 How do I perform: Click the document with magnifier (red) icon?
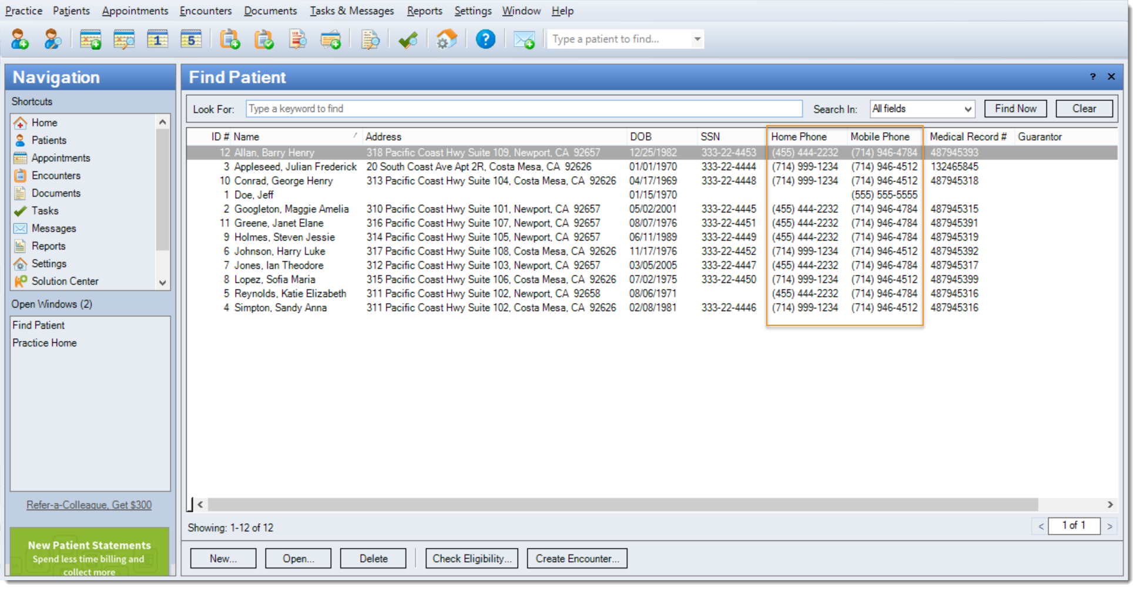[x=297, y=39]
